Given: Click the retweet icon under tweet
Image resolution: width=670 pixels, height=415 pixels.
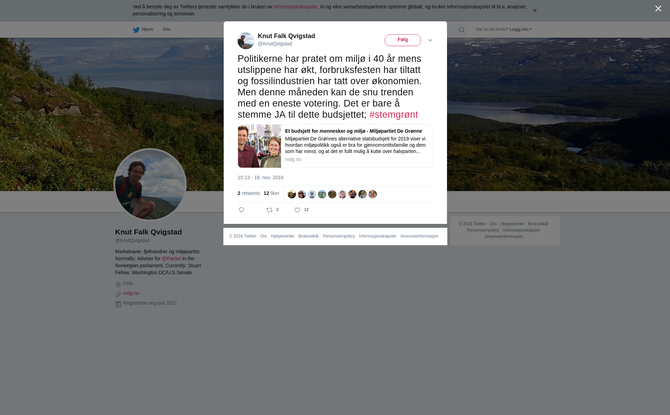Looking at the screenshot, I should tap(269, 210).
